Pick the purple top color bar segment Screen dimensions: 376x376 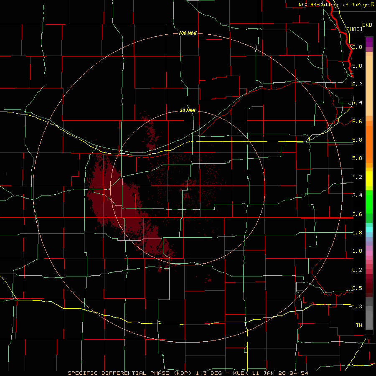[369, 42]
